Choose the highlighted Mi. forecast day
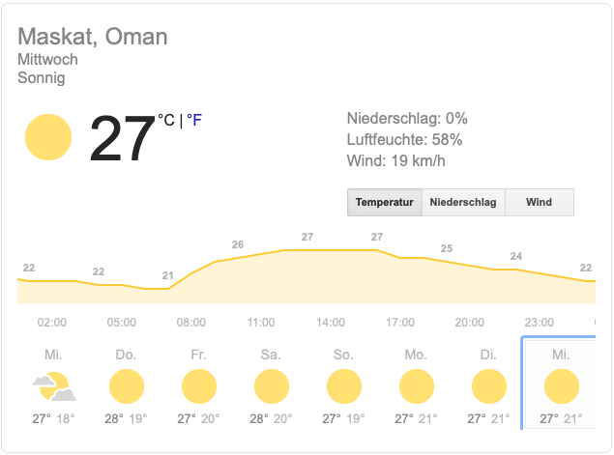 coord(560,384)
